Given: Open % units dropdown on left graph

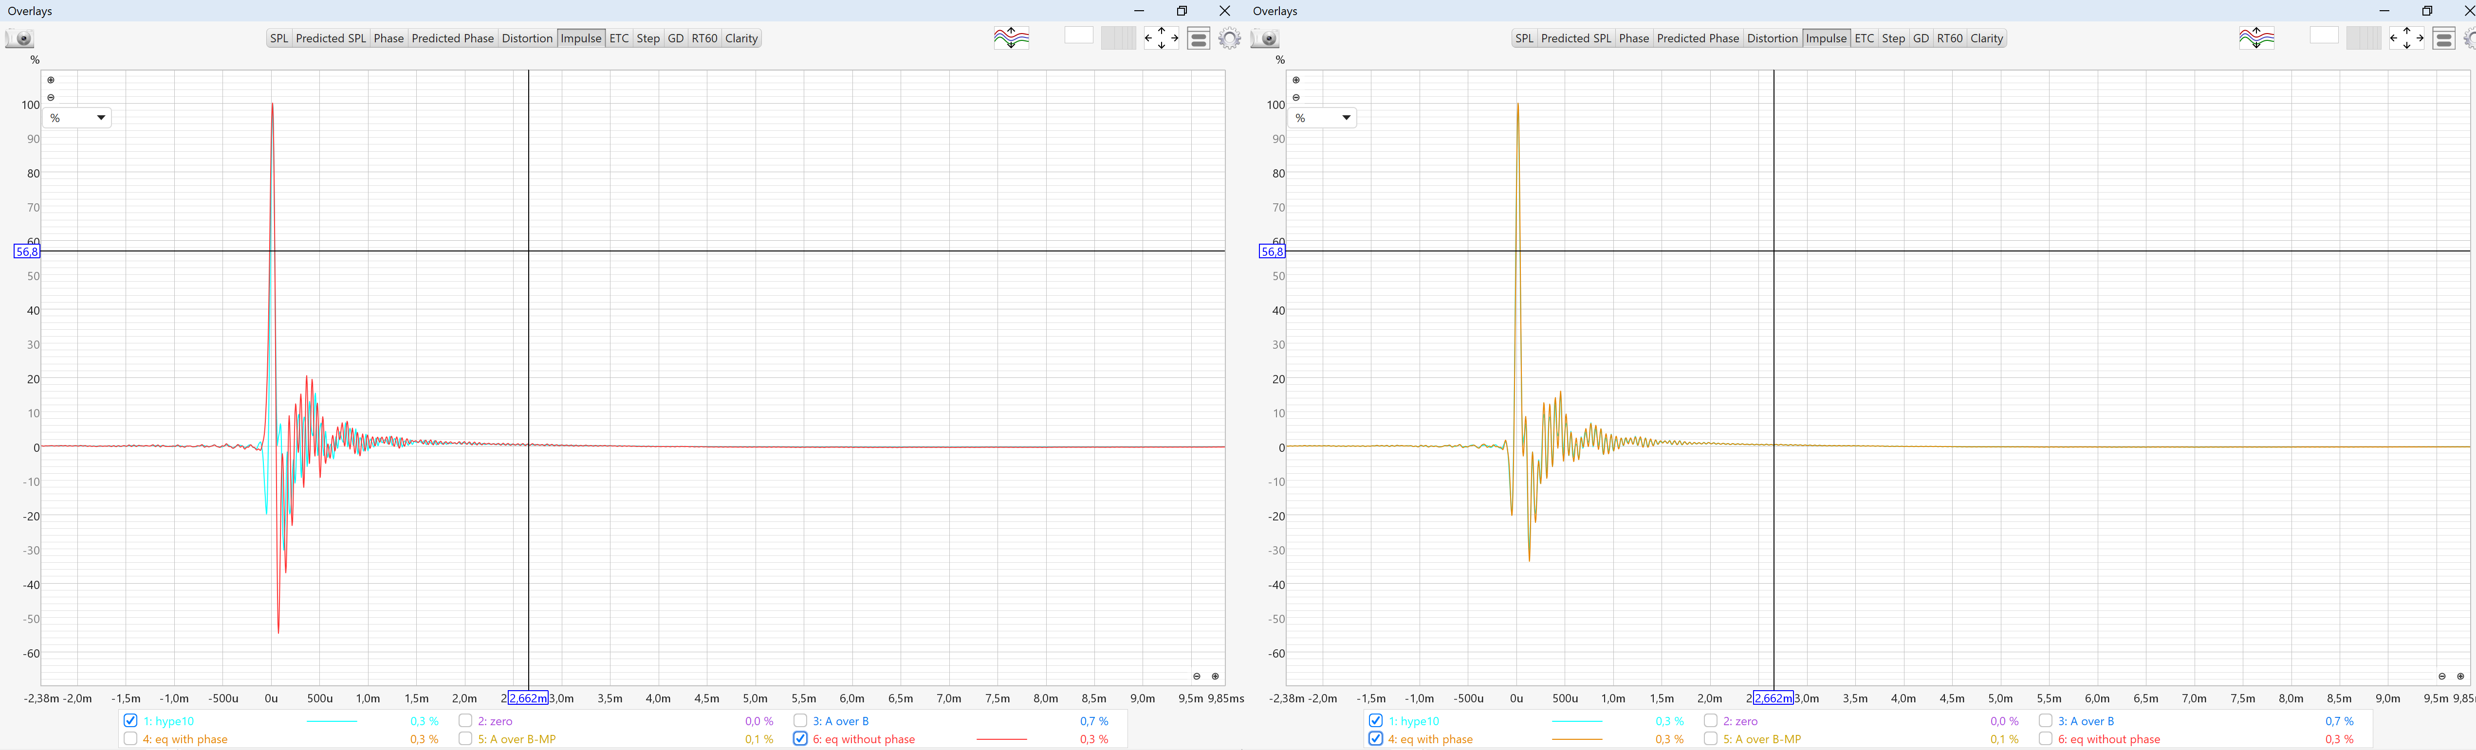Looking at the screenshot, I should point(77,118).
